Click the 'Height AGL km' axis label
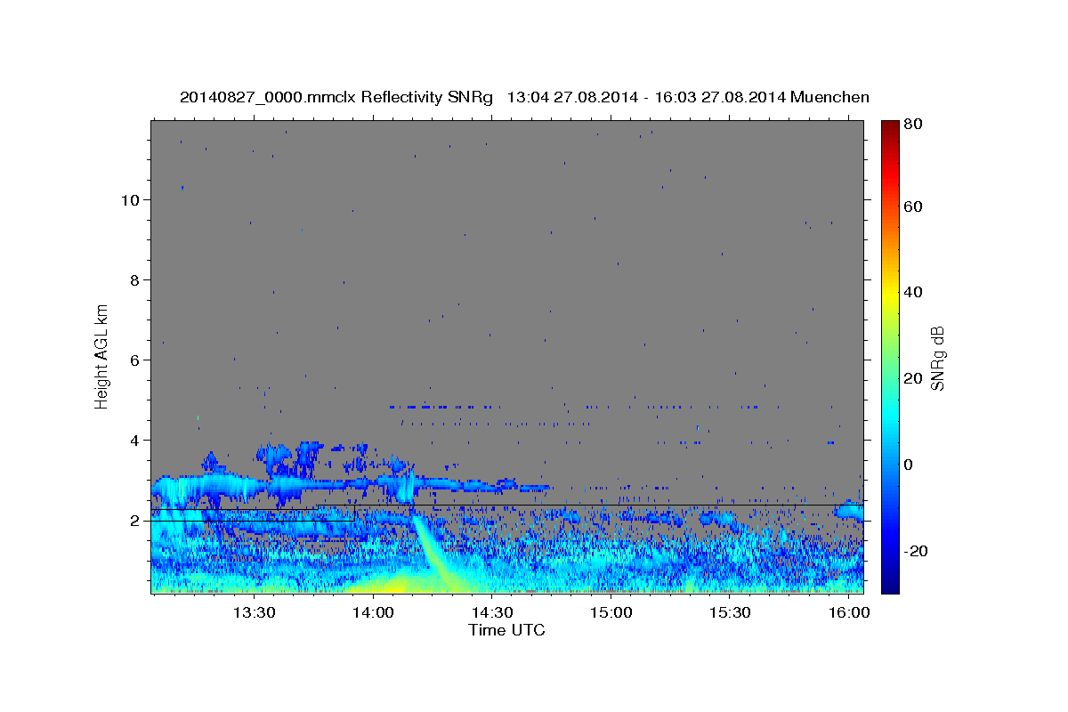Viewport: 1068px width, 712px height. click(102, 355)
